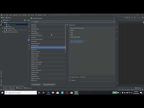Expand the External Libraries node

[3, 28]
